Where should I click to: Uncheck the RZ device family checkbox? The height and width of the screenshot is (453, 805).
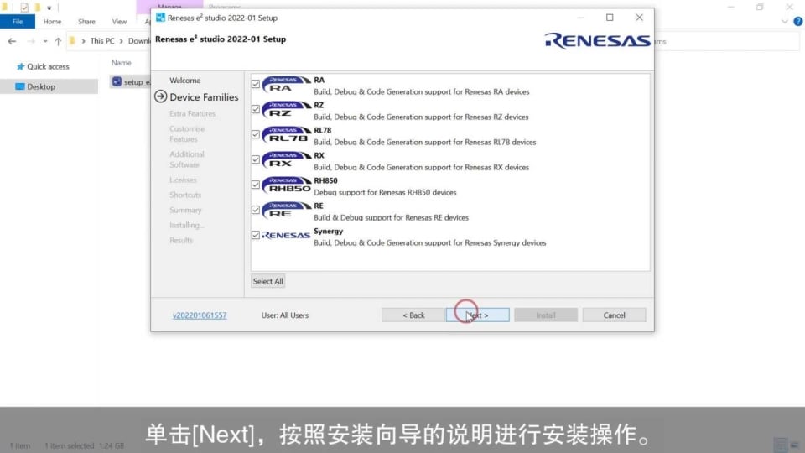pyautogui.click(x=256, y=109)
